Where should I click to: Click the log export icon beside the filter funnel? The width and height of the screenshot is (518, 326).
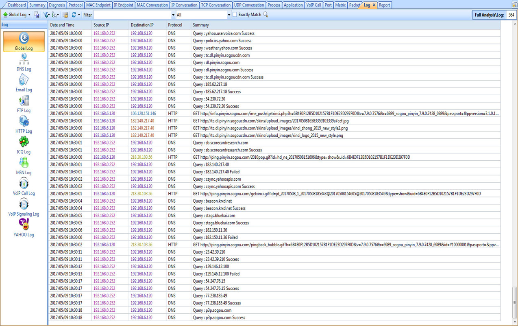[x=55, y=15]
